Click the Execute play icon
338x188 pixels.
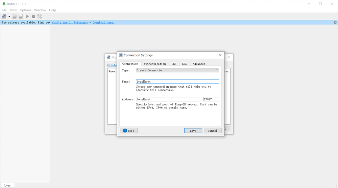pyautogui.click(x=27, y=16)
